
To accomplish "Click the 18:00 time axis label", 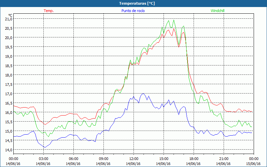I will click(194, 159).
